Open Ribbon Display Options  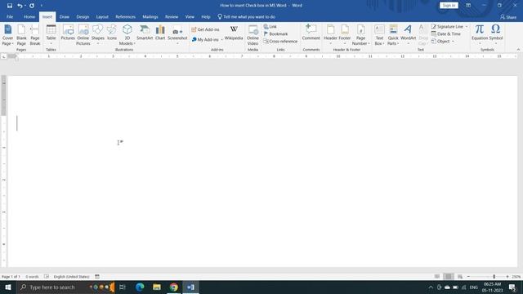click(468, 6)
